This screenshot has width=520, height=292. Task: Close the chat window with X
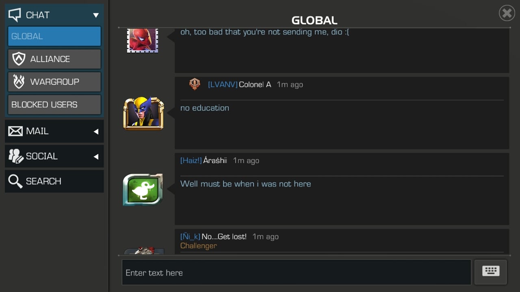pyautogui.click(x=507, y=13)
